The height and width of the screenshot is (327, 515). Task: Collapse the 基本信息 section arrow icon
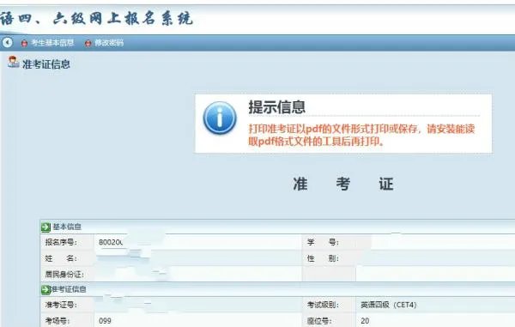45,227
